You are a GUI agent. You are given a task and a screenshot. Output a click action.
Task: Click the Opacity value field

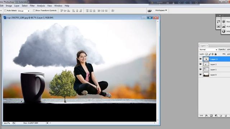pyautogui.click(x=228, y=49)
